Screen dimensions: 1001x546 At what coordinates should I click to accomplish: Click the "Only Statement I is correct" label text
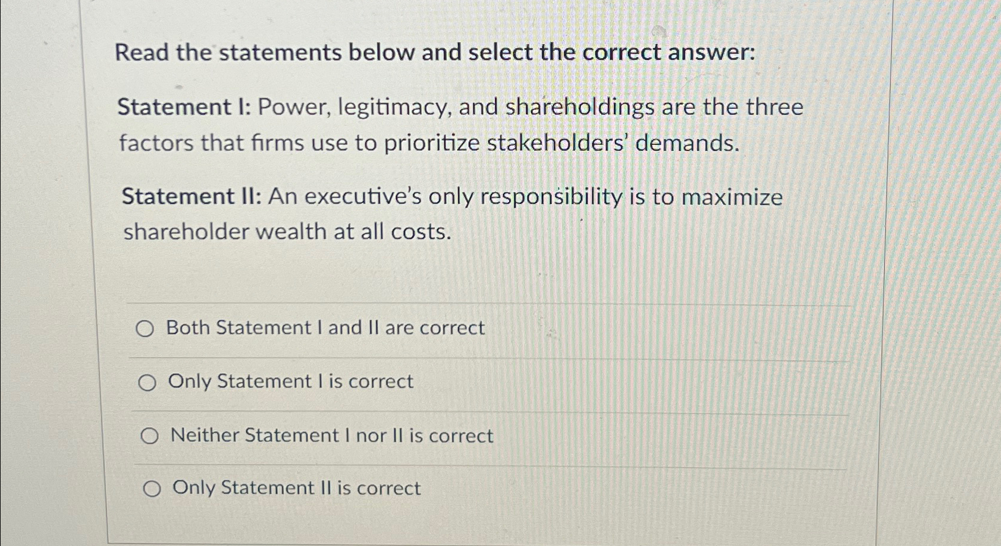tap(290, 381)
